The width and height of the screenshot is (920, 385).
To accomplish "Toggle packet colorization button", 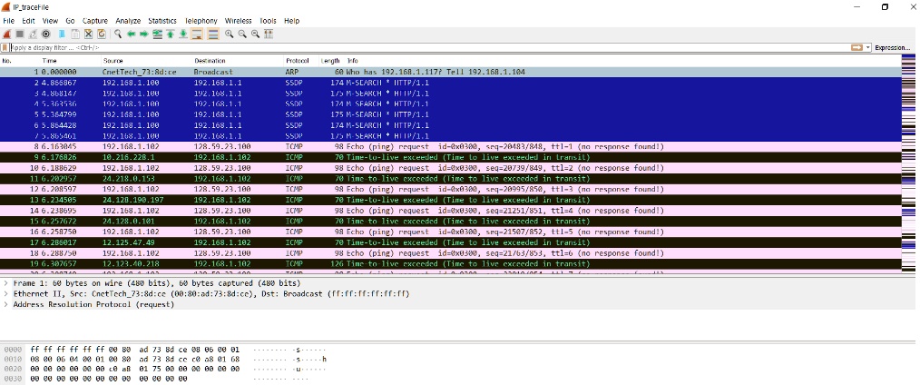I will tap(213, 34).
